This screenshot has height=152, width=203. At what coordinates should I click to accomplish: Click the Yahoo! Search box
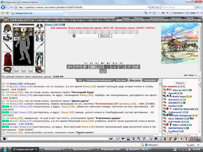pos(178,8)
